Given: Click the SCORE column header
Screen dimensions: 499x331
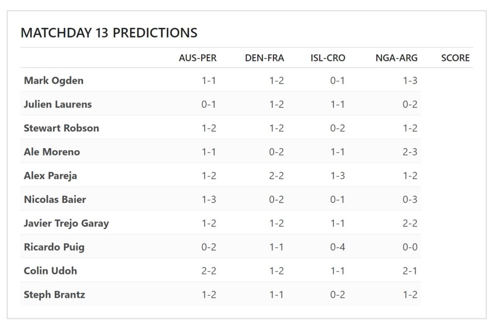Looking at the screenshot, I should (455, 58).
